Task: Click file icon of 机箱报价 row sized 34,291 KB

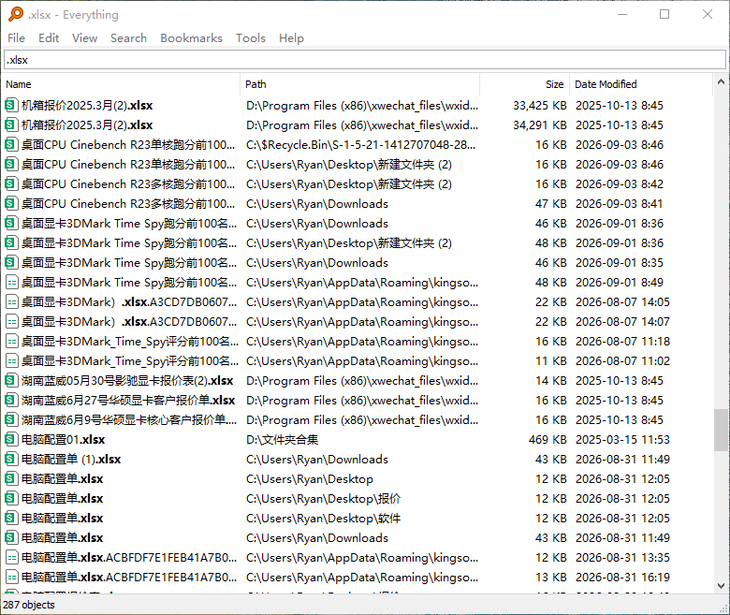Action: coord(11,124)
